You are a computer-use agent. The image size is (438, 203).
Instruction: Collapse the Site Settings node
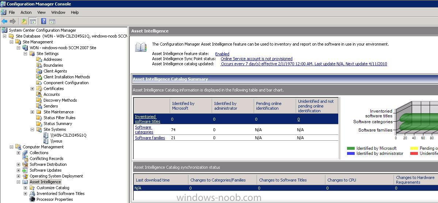coord(26,54)
